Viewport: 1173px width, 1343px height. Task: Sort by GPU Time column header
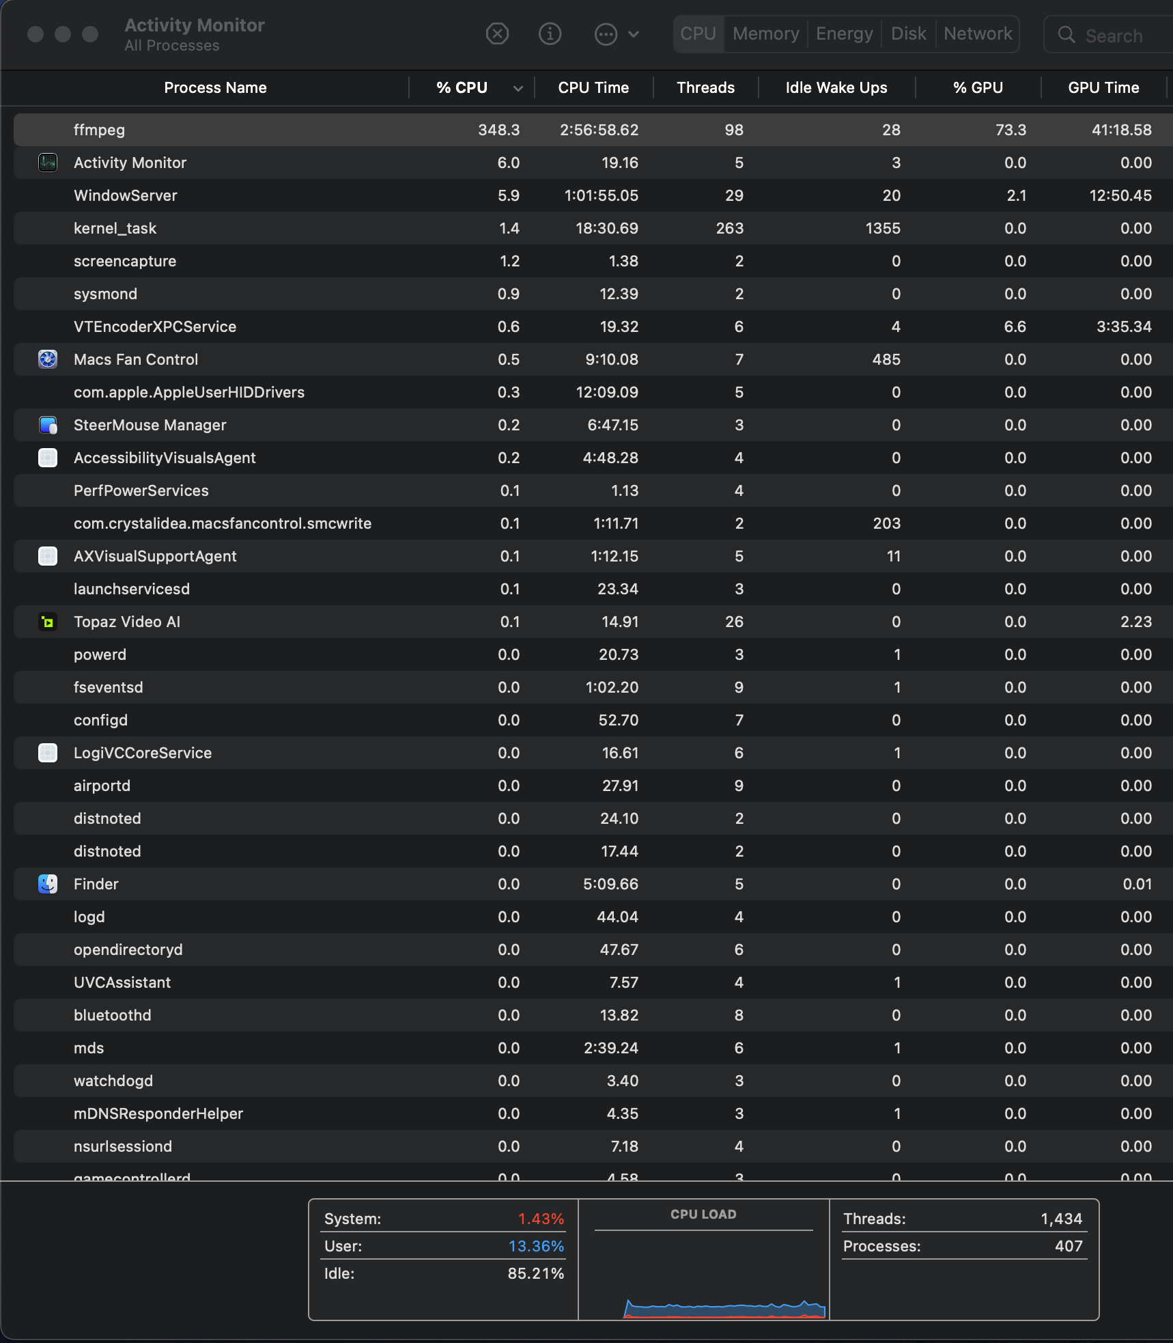[1103, 87]
